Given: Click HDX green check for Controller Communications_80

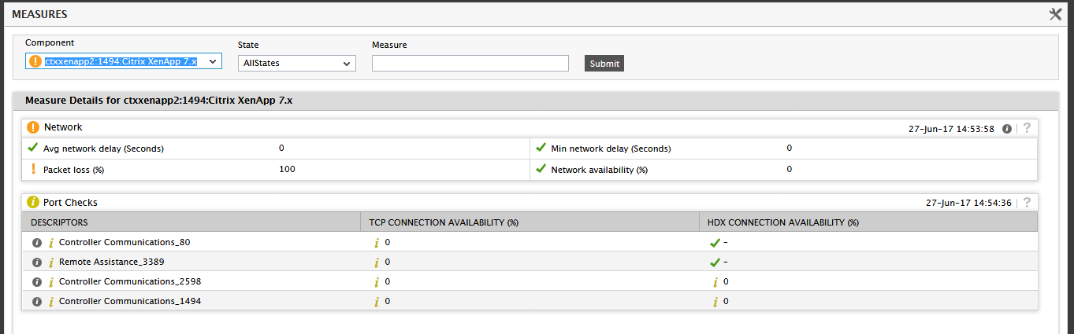Looking at the screenshot, I should (x=715, y=243).
